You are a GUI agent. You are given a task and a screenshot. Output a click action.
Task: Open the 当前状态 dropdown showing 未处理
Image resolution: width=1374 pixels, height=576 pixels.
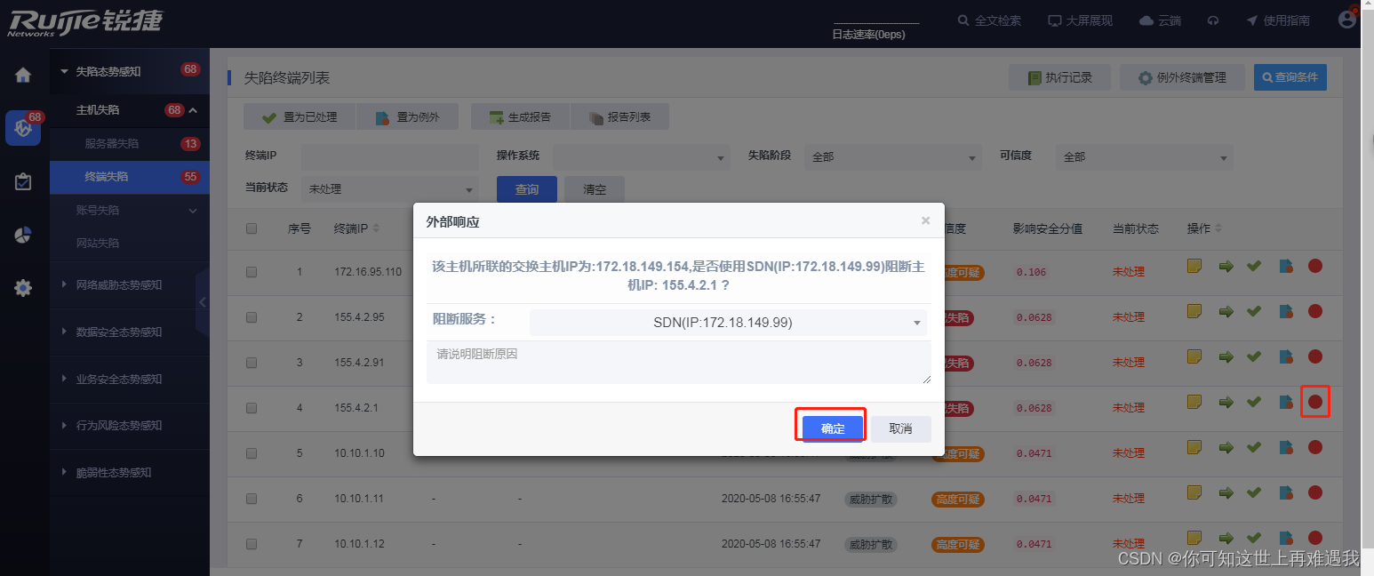(x=389, y=189)
